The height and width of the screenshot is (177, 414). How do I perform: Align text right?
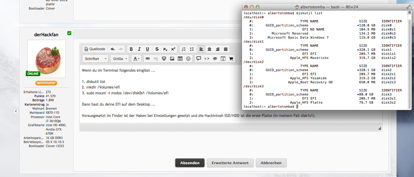[x=218, y=49]
